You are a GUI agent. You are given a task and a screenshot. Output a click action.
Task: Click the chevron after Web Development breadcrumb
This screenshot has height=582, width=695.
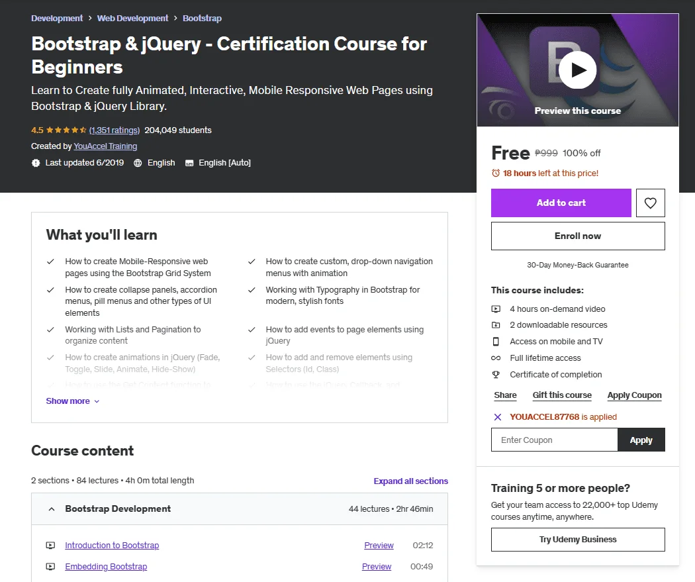click(x=175, y=18)
